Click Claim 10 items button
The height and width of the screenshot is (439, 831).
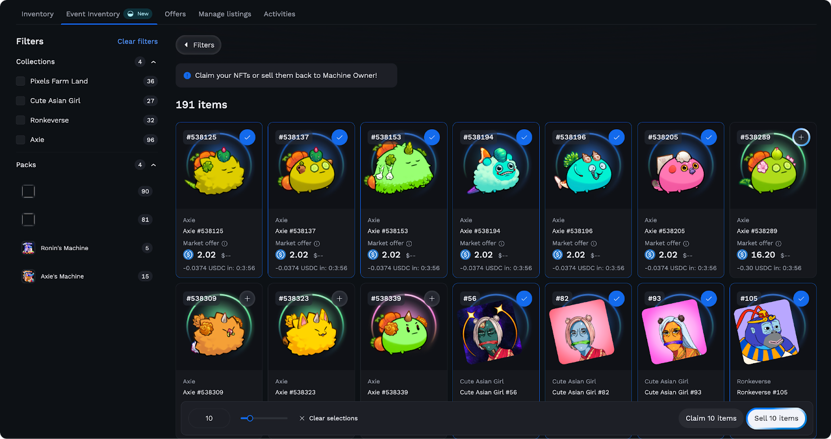[711, 418]
